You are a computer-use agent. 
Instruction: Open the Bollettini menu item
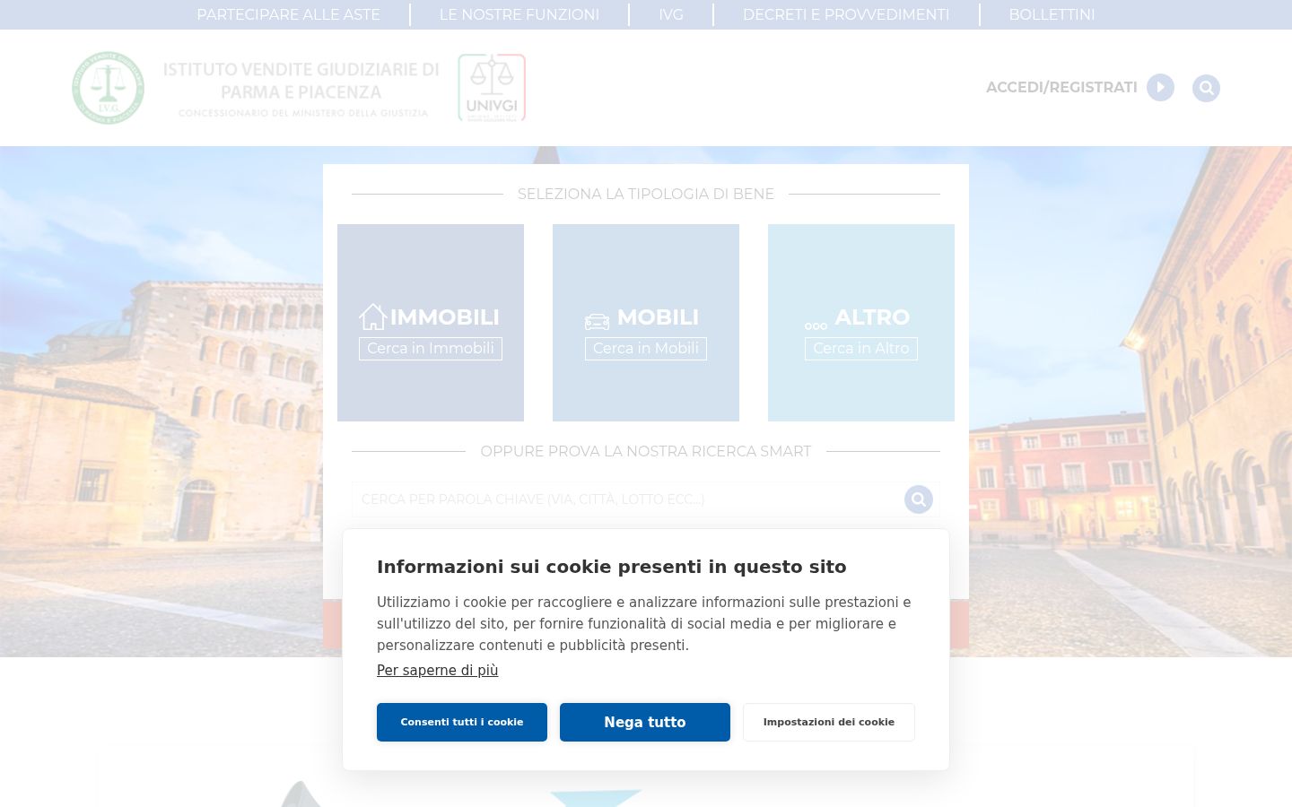click(1052, 14)
